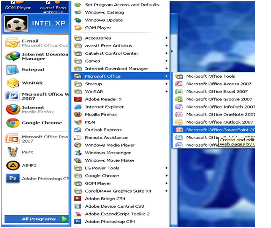Click the avast! Free Antivirus desktop shortcut
The image size is (271, 228).
click(53, 7)
